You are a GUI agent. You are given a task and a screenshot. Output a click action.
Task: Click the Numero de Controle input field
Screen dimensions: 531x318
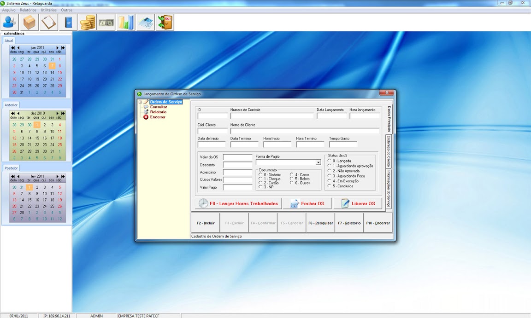coord(272,116)
